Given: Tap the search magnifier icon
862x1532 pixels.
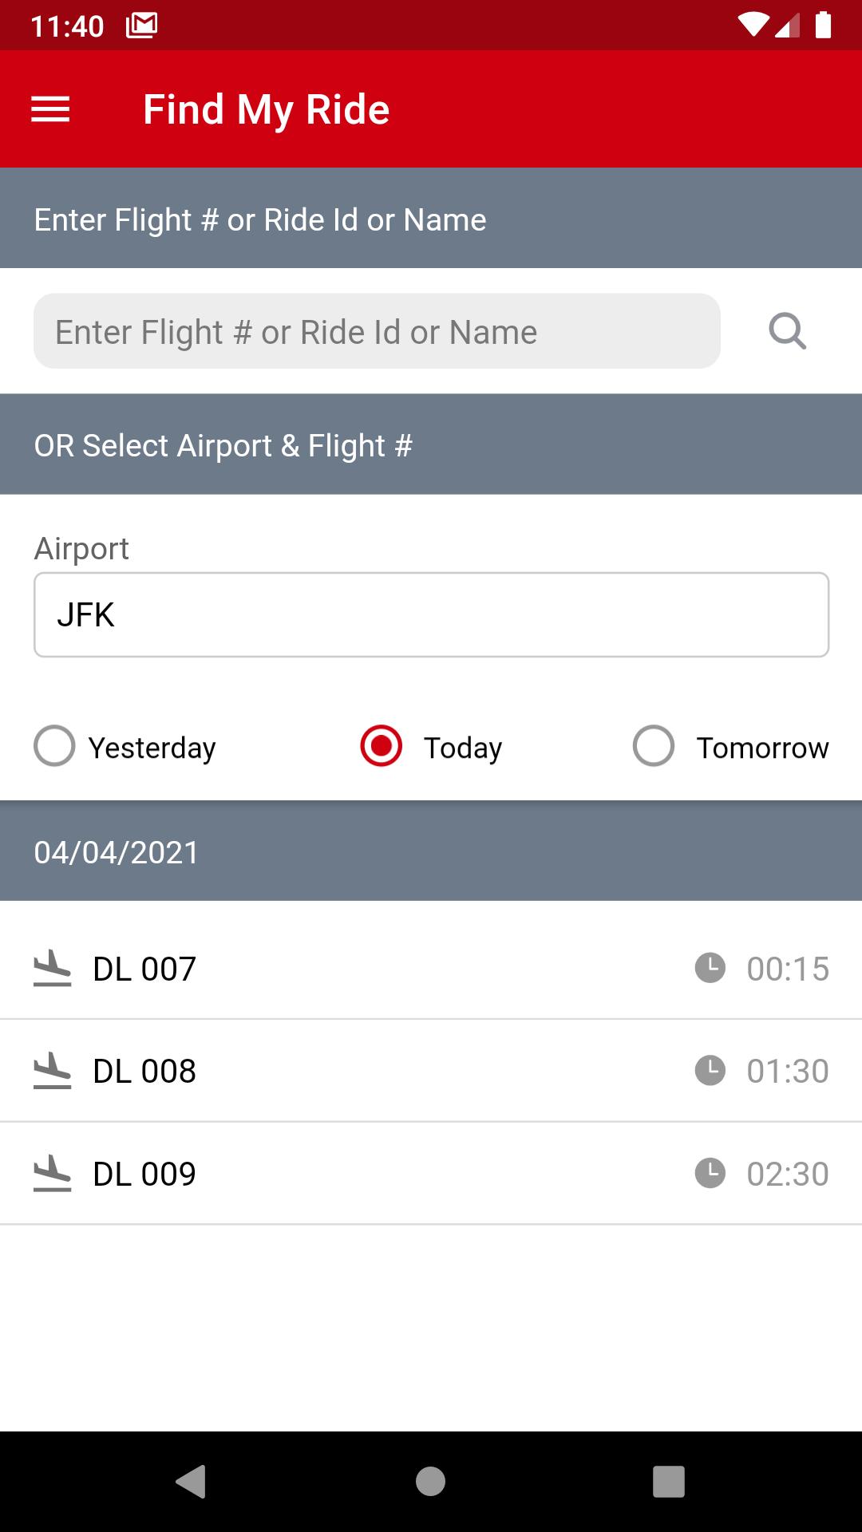Looking at the screenshot, I should click(x=787, y=331).
